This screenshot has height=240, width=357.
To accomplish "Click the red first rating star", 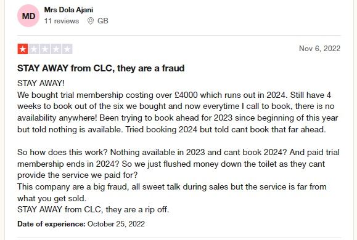I will tap(23, 49).
